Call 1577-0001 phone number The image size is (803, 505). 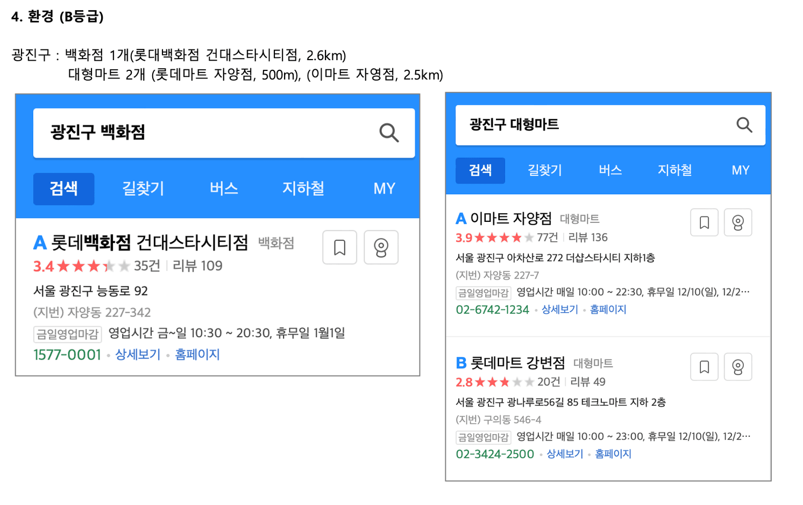pos(67,355)
